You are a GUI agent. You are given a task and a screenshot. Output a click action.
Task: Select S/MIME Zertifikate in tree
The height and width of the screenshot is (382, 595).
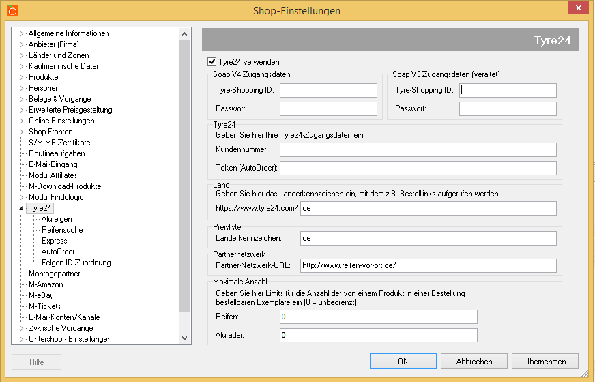click(59, 143)
